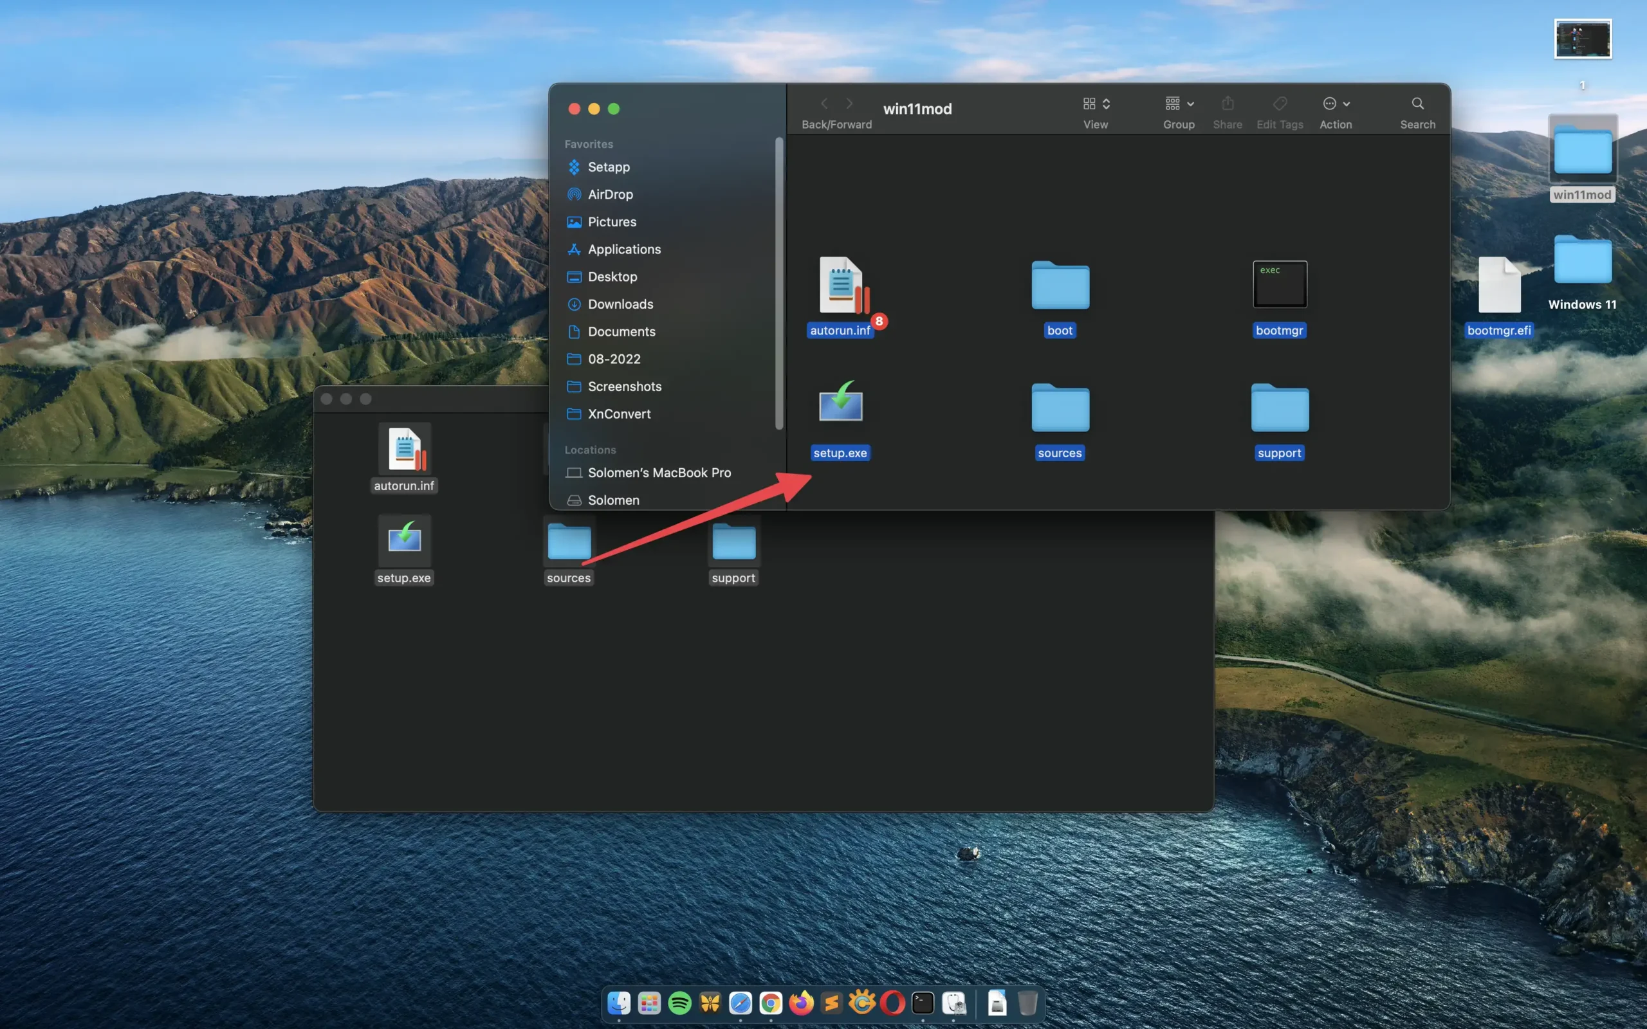Open the View switcher dropdown
The width and height of the screenshot is (1647, 1029).
(x=1096, y=104)
